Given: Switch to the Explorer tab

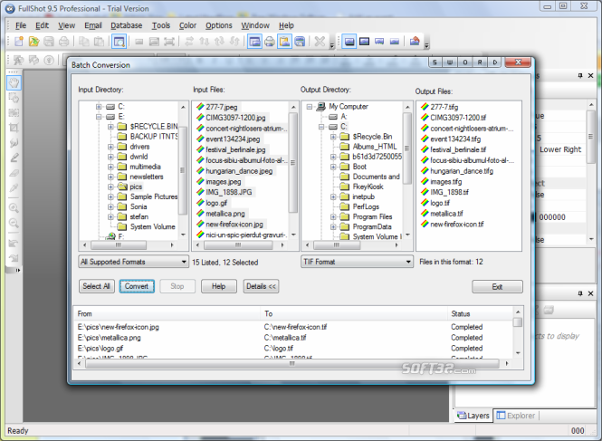Looking at the screenshot, I should point(516,416).
